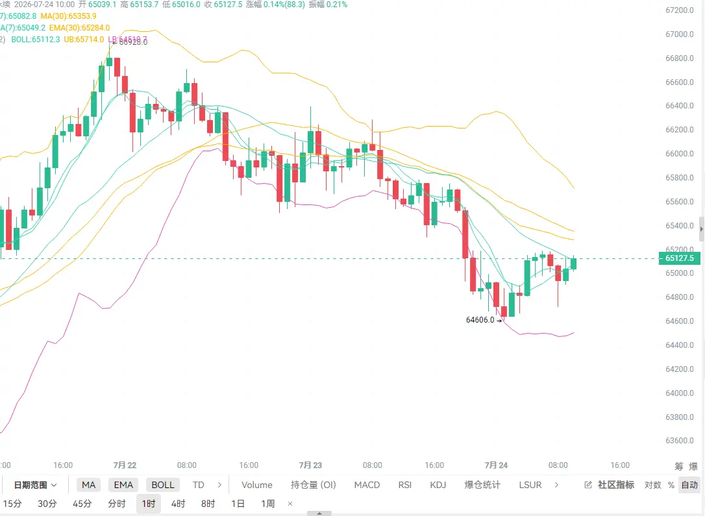
Task: Switch to 对数 logarithmic scale
Action: point(653,485)
